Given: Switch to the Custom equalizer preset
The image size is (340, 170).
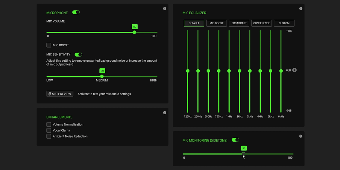Looking at the screenshot, I should click(x=284, y=23).
